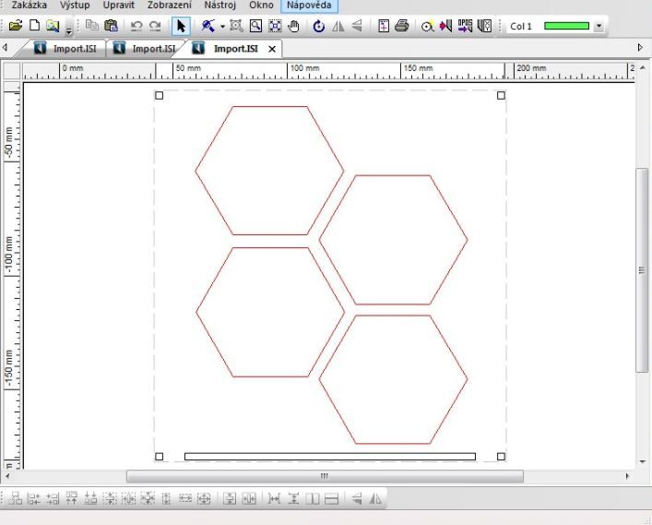This screenshot has width=652, height=525.
Task: Align objects to the left edge
Action: point(34,498)
